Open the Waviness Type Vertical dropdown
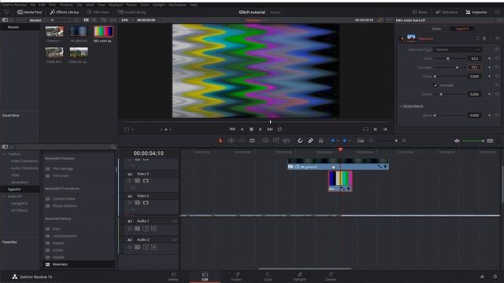 click(x=458, y=50)
